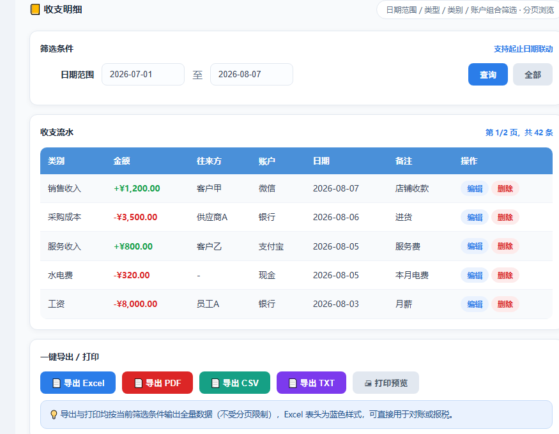The height and width of the screenshot is (434, 559).
Task: Click the 往来方 column header
Action: coord(209,161)
